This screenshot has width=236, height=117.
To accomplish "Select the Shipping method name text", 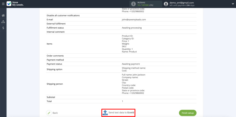I will (134, 68).
